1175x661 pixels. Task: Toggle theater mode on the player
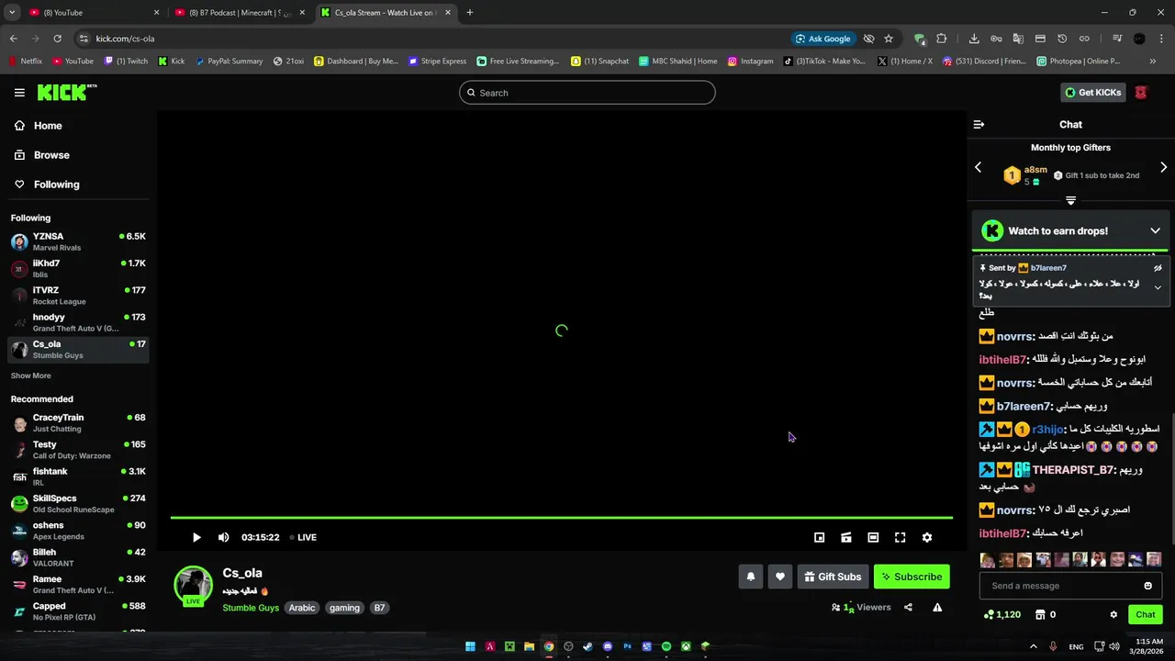tap(873, 538)
